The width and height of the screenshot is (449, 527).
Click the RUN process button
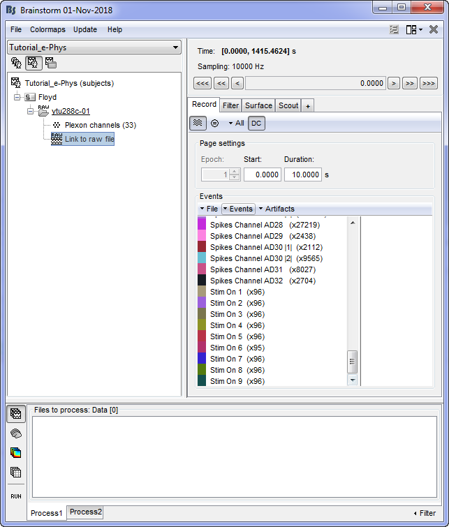point(15,496)
